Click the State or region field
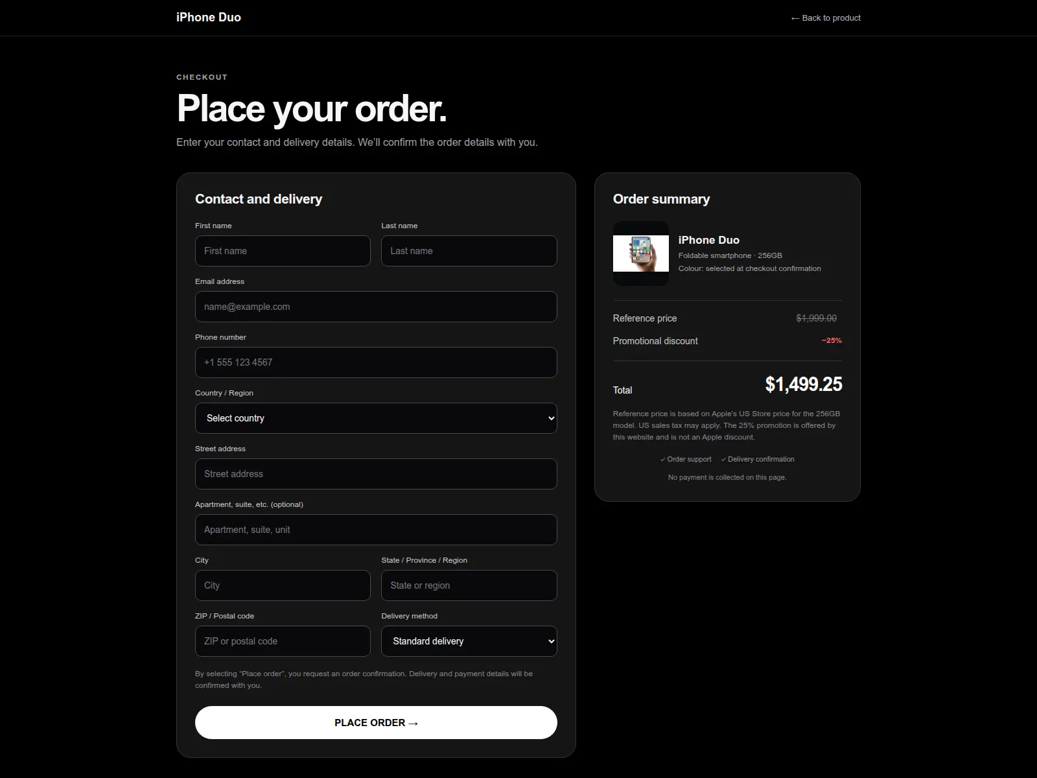The image size is (1037, 778). 469,585
